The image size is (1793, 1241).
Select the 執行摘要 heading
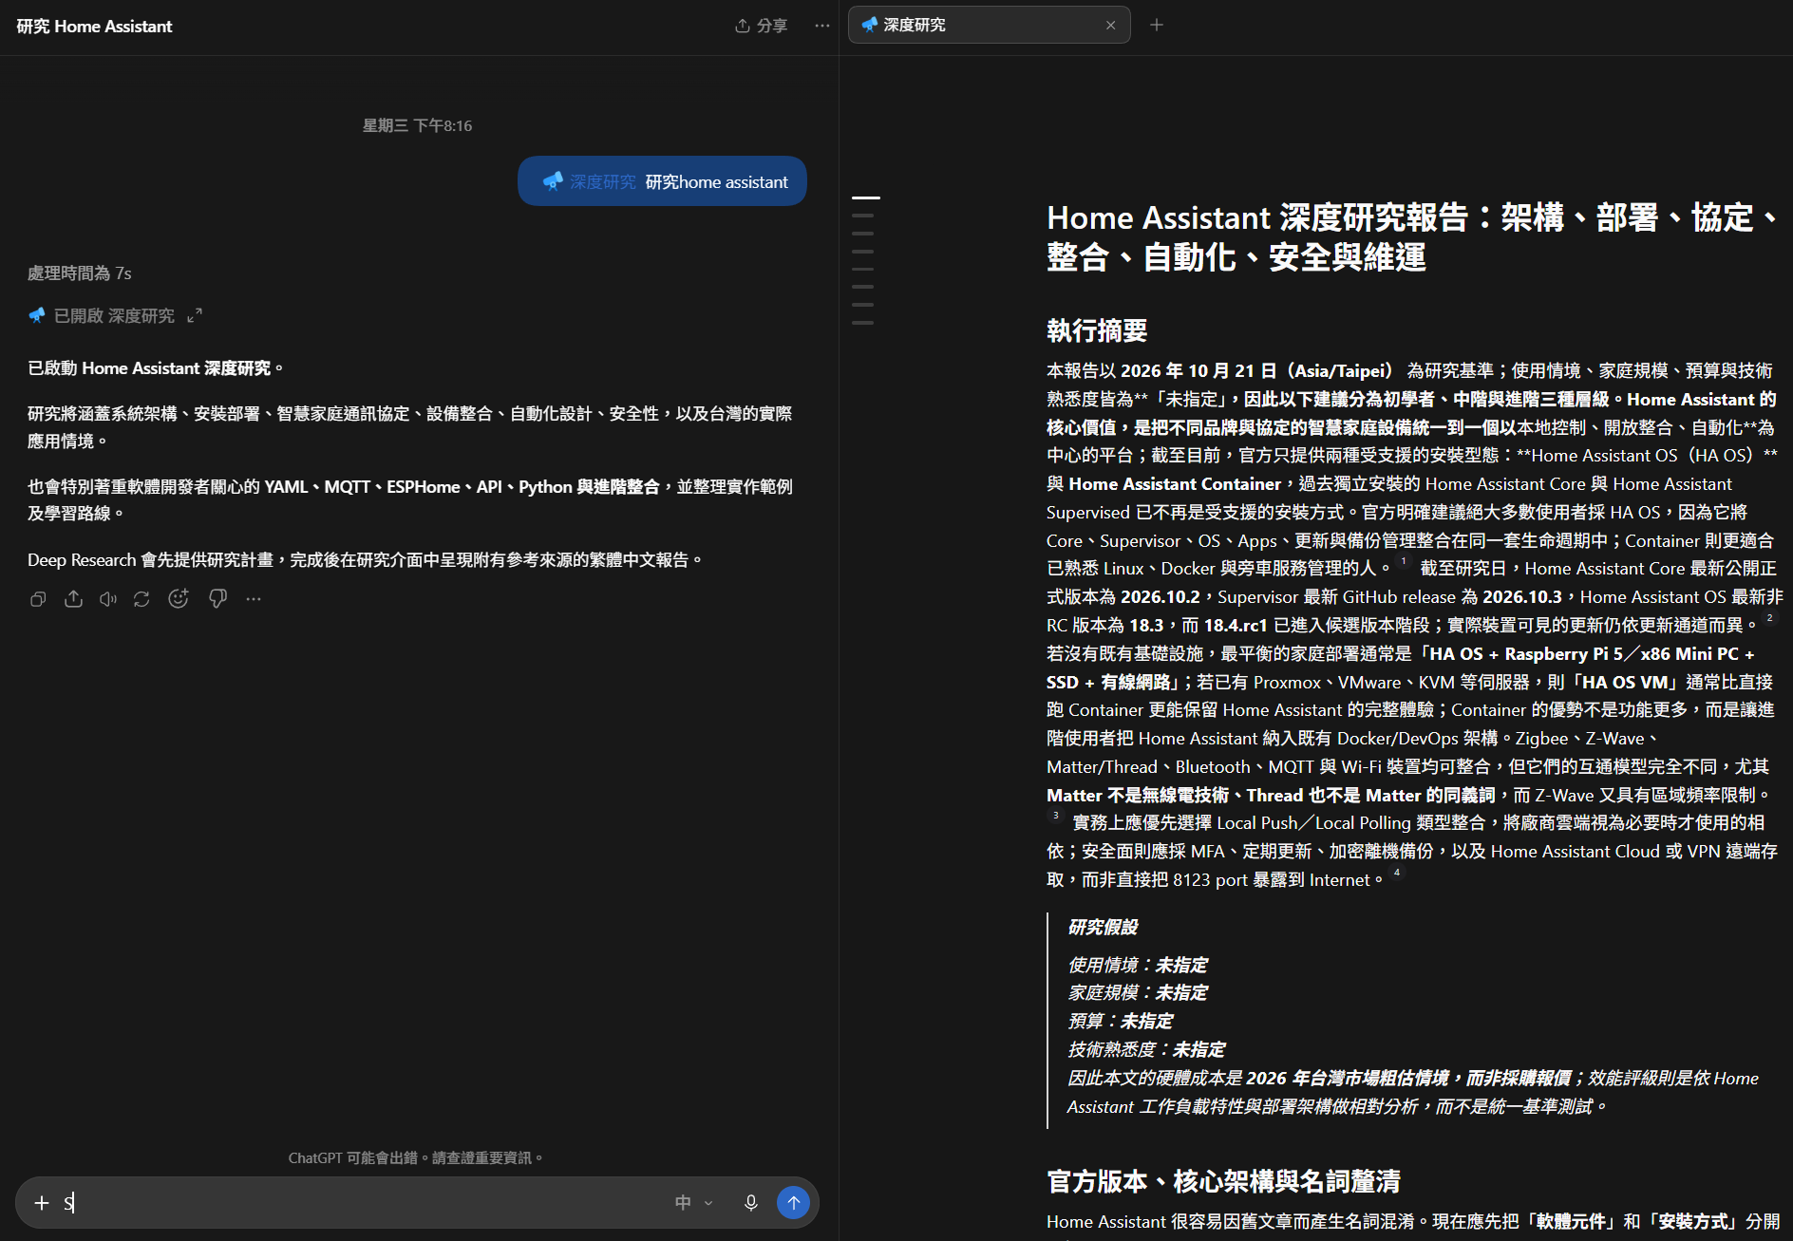coord(1097,330)
